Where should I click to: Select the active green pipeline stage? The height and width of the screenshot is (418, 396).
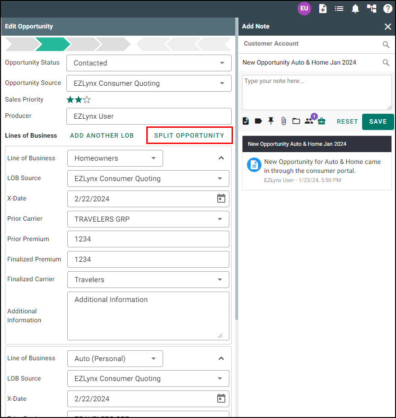click(x=52, y=44)
